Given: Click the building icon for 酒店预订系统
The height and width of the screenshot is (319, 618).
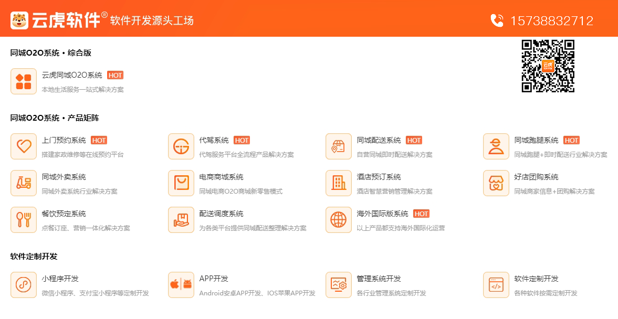Looking at the screenshot, I should click(339, 183).
